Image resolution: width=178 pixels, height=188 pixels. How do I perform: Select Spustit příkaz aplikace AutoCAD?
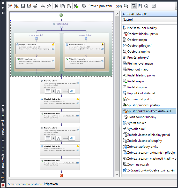(x=149, y=111)
